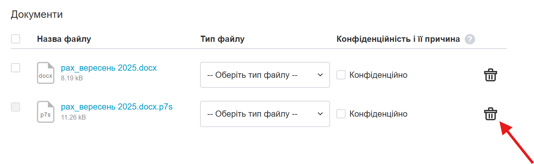
Task: Click the p7s file type icon
Action: coord(46,112)
